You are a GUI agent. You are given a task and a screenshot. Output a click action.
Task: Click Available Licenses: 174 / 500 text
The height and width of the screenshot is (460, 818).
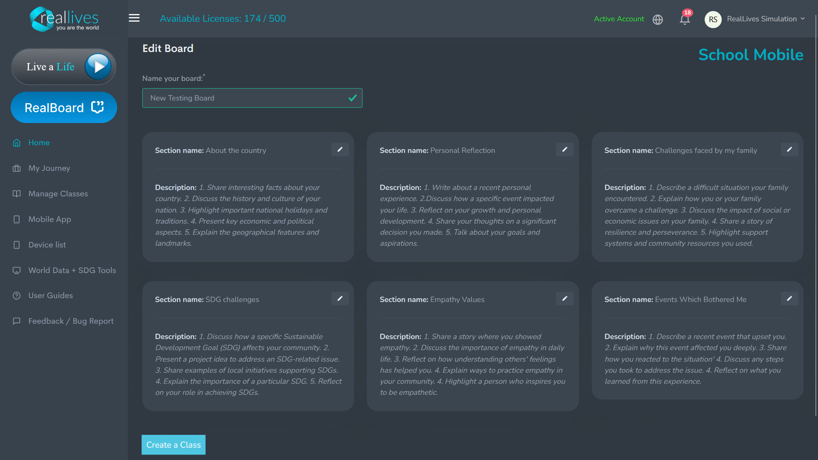pos(223,19)
